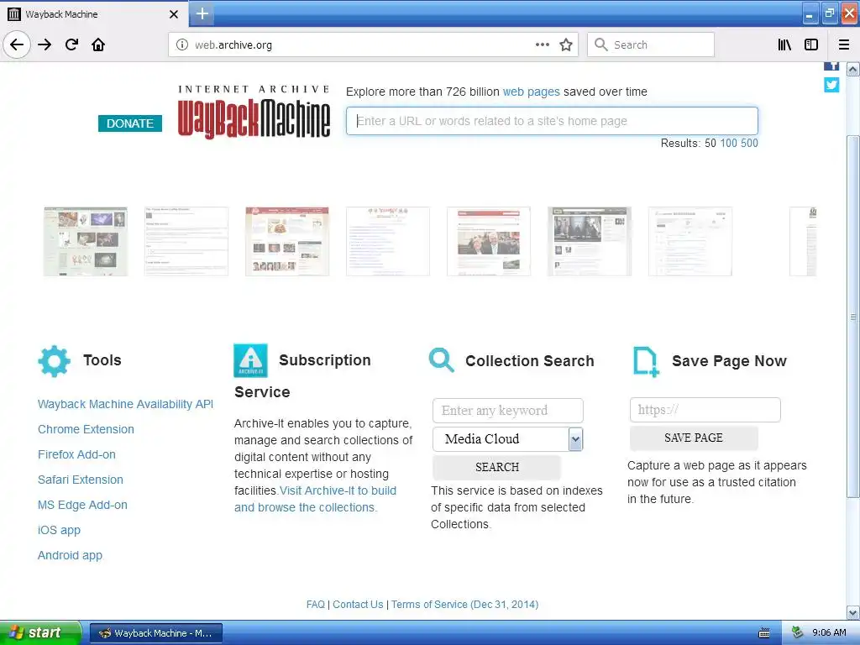Open the 'web pages' link

(x=531, y=92)
